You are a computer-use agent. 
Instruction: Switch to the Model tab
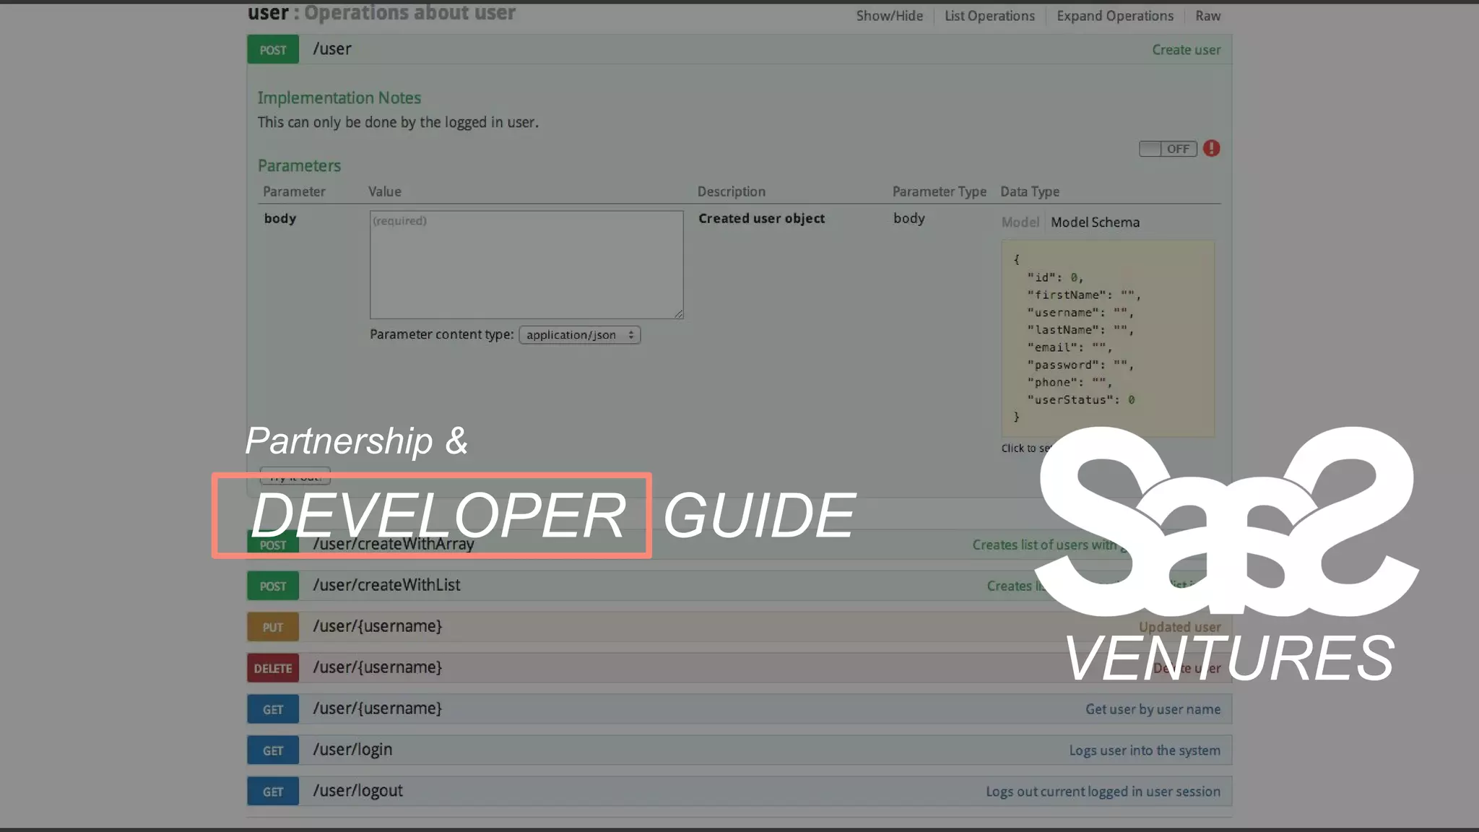pos(1019,222)
